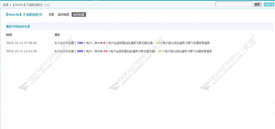
Task: Select the 2019-10-13 15:00:00 log timestamp
Action: [21, 43]
